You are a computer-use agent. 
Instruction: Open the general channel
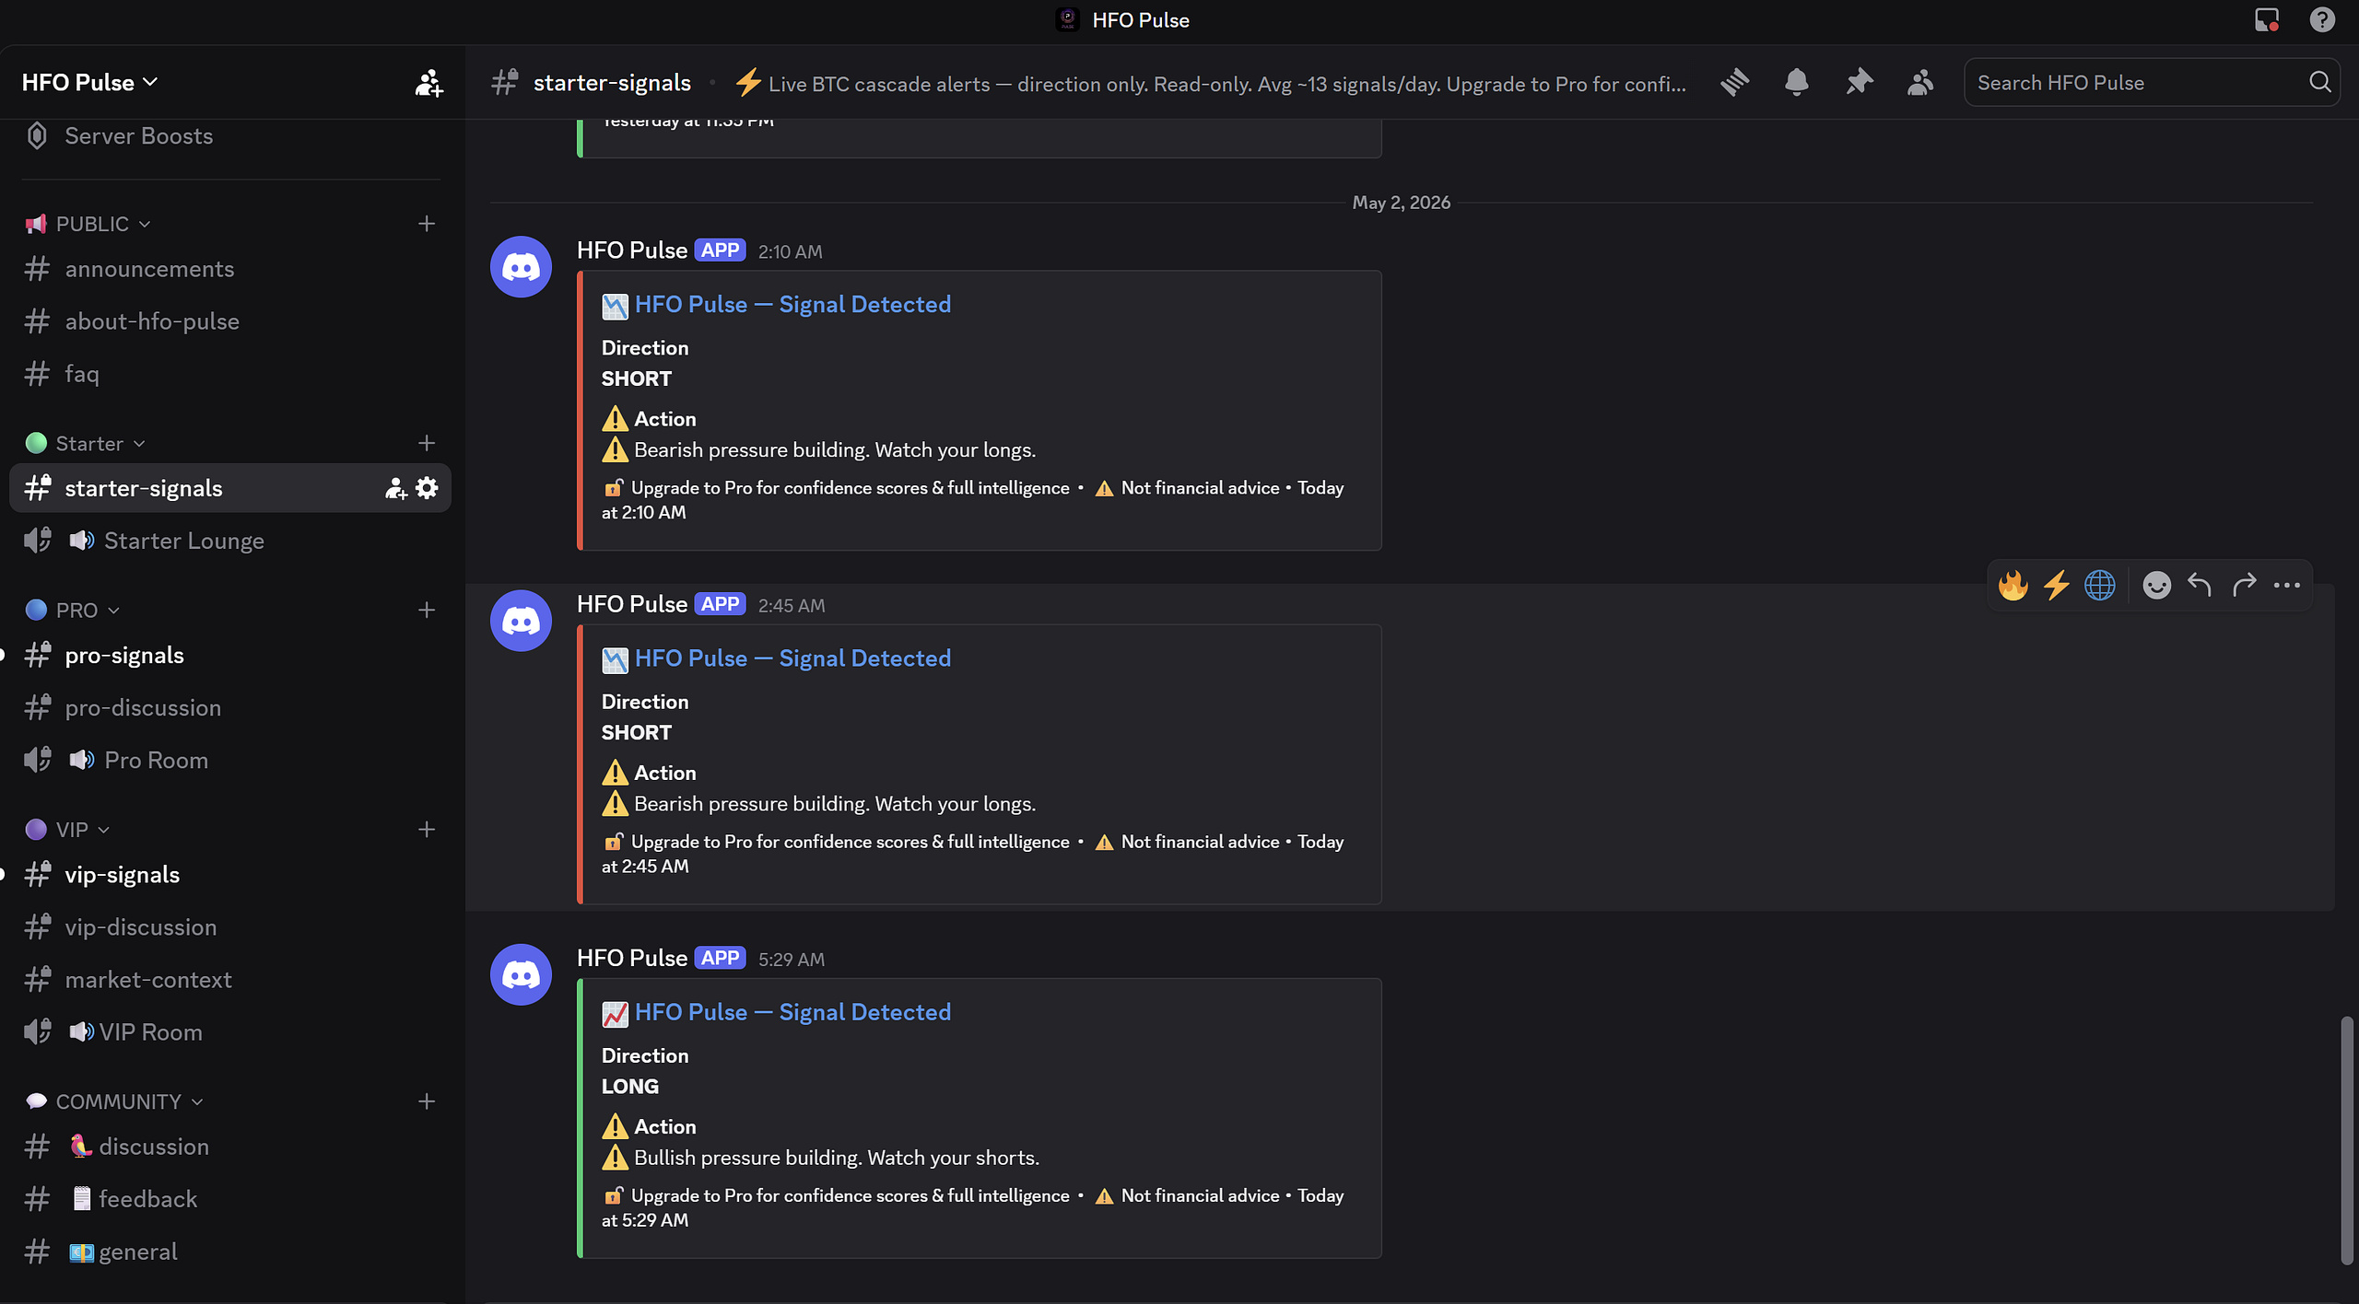coord(230,1252)
